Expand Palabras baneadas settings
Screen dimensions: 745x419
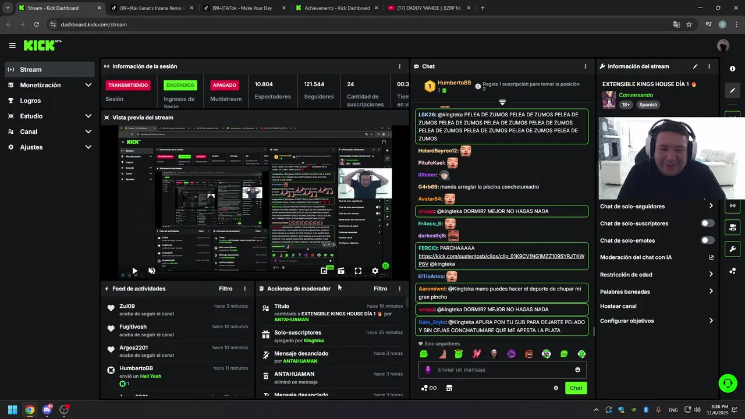pyautogui.click(x=657, y=292)
